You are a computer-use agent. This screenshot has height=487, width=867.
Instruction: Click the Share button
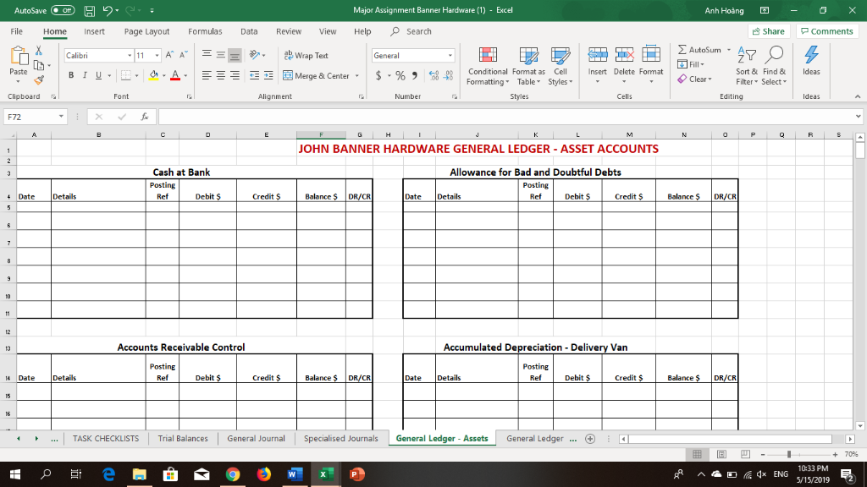coord(767,30)
